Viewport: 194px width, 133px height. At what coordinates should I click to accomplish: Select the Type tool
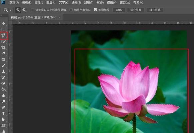(3, 113)
